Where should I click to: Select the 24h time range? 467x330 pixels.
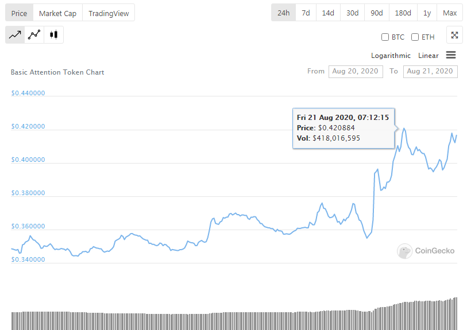284,13
